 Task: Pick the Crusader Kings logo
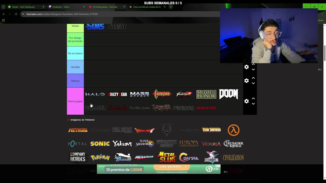[x=233, y=144]
